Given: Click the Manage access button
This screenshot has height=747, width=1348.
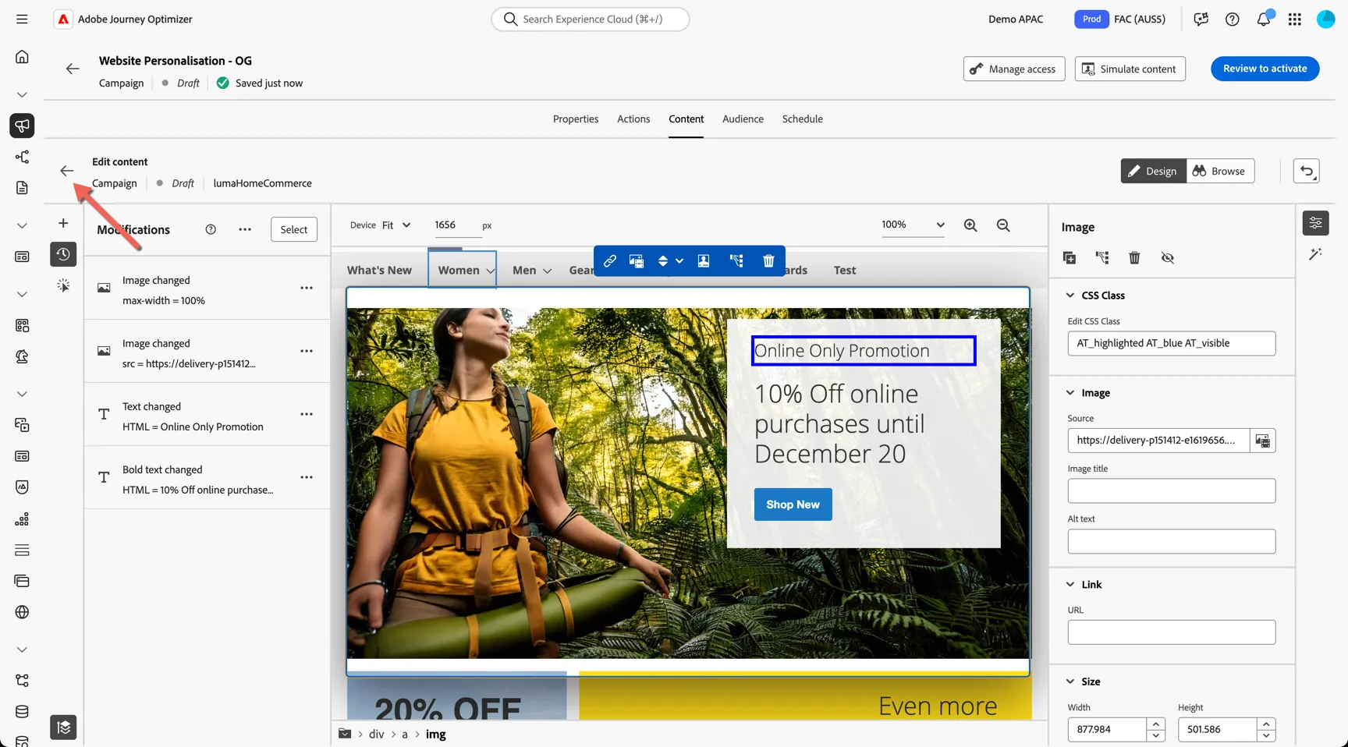Looking at the screenshot, I should 1014,69.
